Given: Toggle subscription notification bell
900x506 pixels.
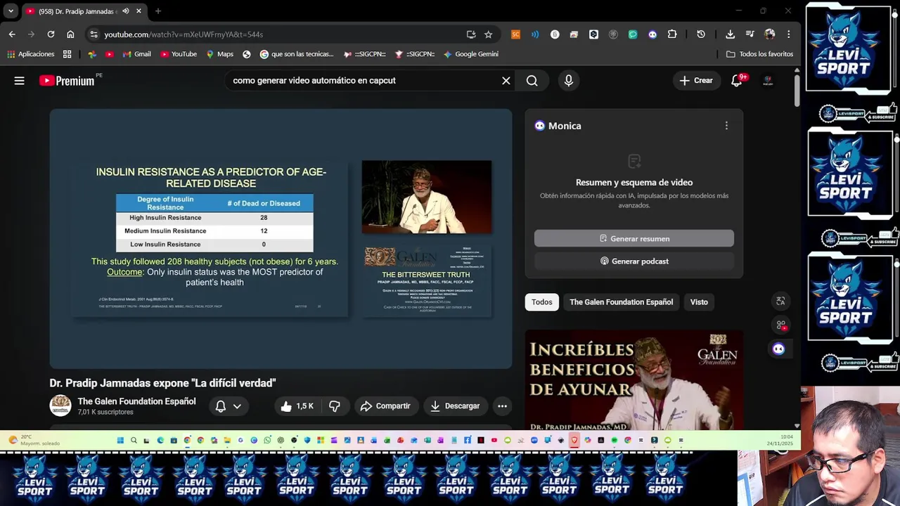Looking at the screenshot, I should pyautogui.click(x=221, y=406).
